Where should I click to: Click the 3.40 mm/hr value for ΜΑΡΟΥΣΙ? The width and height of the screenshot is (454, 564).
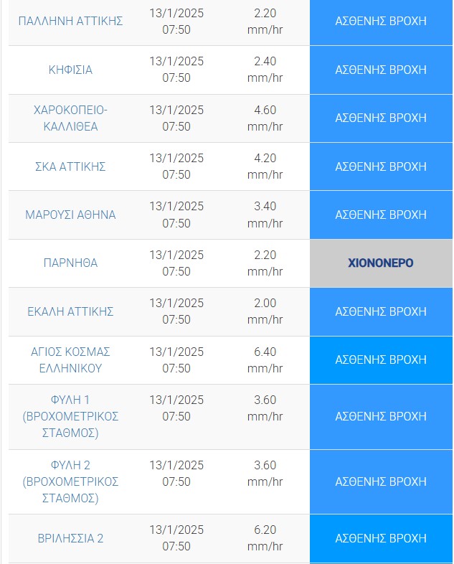pos(265,215)
